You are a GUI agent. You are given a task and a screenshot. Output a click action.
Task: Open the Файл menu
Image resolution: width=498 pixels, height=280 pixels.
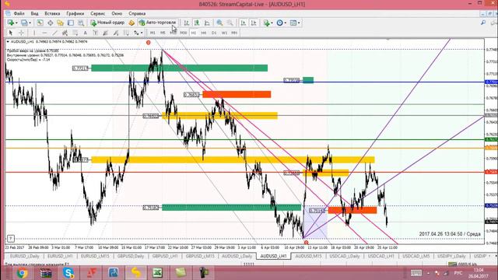pyautogui.click(x=19, y=14)
